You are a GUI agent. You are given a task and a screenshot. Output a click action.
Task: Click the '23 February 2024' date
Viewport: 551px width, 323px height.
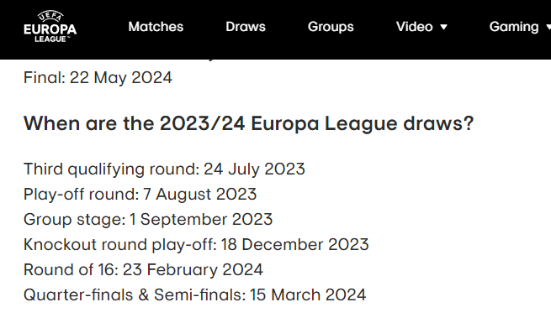coord(193,270)
